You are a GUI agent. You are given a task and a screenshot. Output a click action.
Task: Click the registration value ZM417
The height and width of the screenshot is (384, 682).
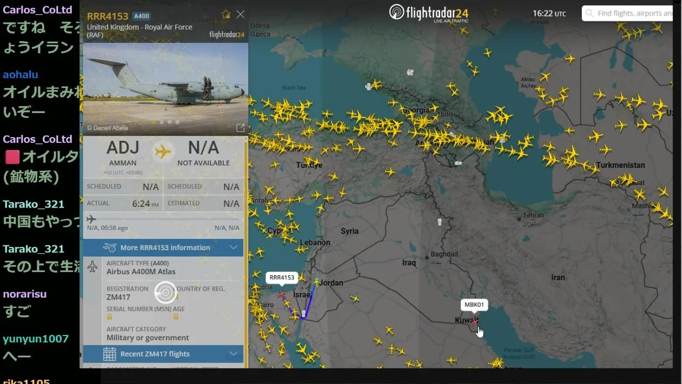click(118, 297)
